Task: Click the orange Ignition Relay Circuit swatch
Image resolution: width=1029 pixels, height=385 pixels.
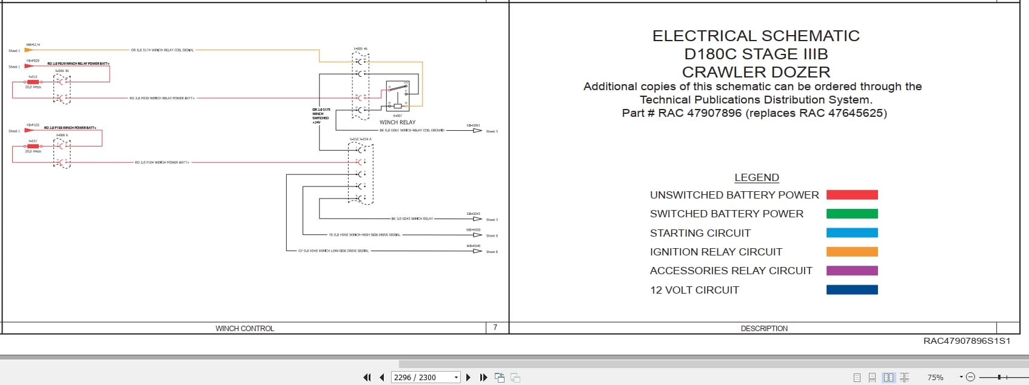Action: click(x=852, y=252)
